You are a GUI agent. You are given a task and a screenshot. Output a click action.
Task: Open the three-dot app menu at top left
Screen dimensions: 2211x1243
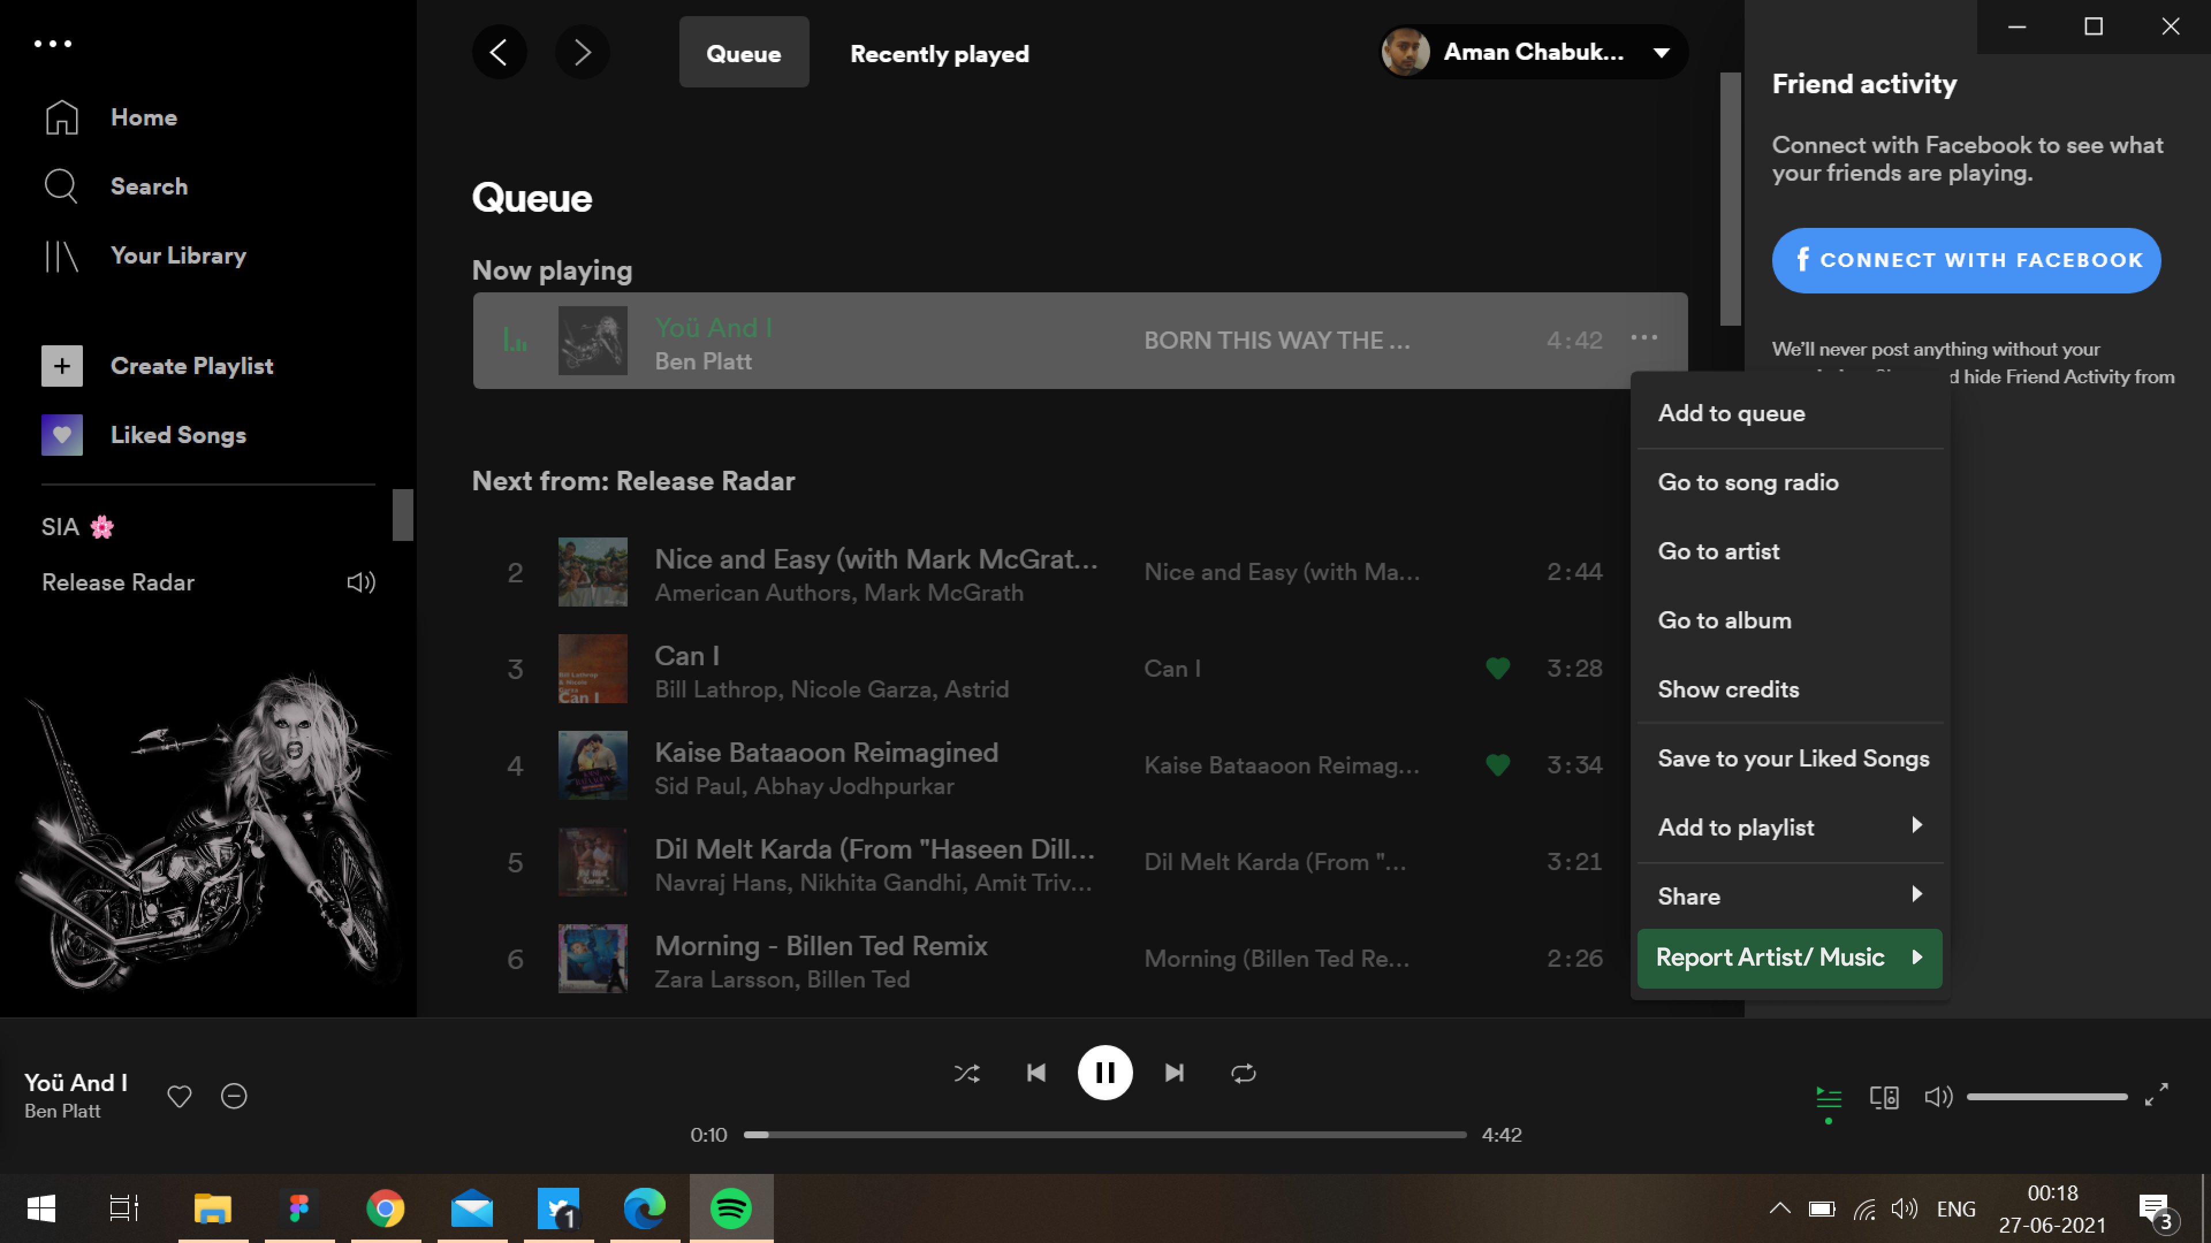coord(52,44)
